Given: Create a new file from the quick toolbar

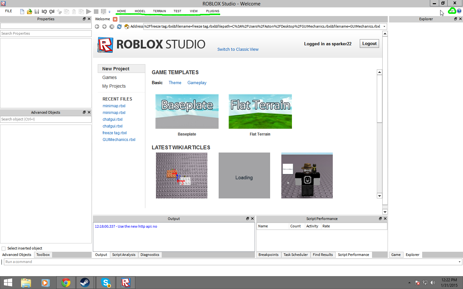Looking at the screenshot, I should point(22,12).
